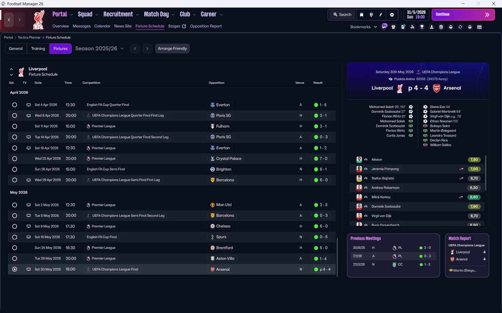This screenshot has height=313, width=502.
Task: Click Miloš Kerkez's 8,60 rating pill
Action: click(474, 197)
